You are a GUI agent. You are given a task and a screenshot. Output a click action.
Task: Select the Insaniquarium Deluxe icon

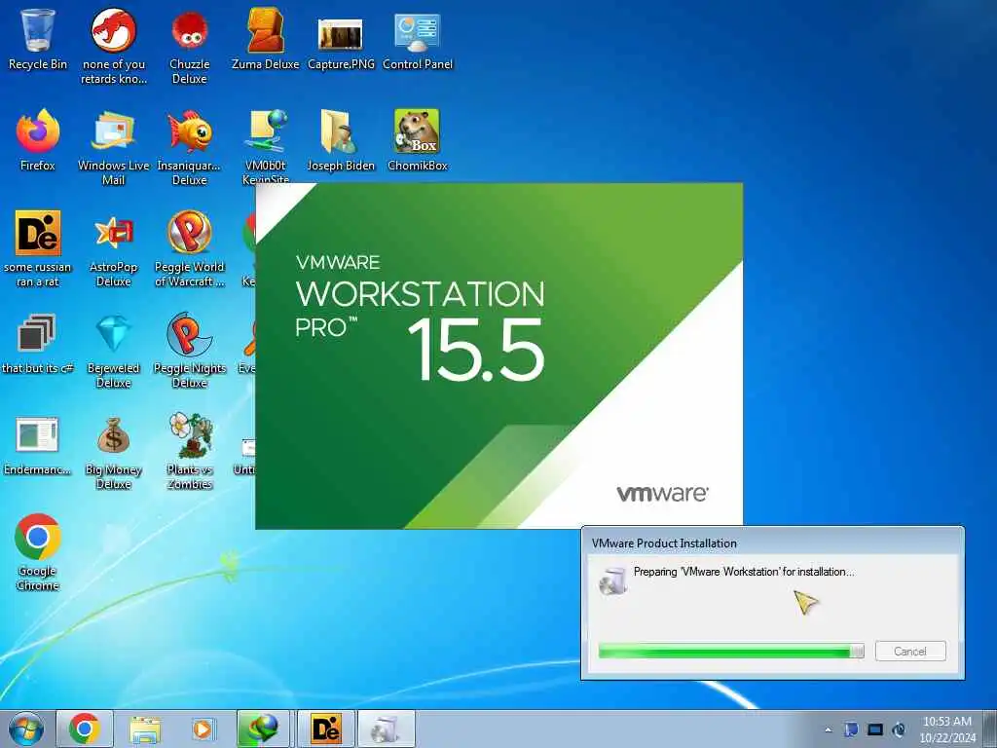click(190, 146)
